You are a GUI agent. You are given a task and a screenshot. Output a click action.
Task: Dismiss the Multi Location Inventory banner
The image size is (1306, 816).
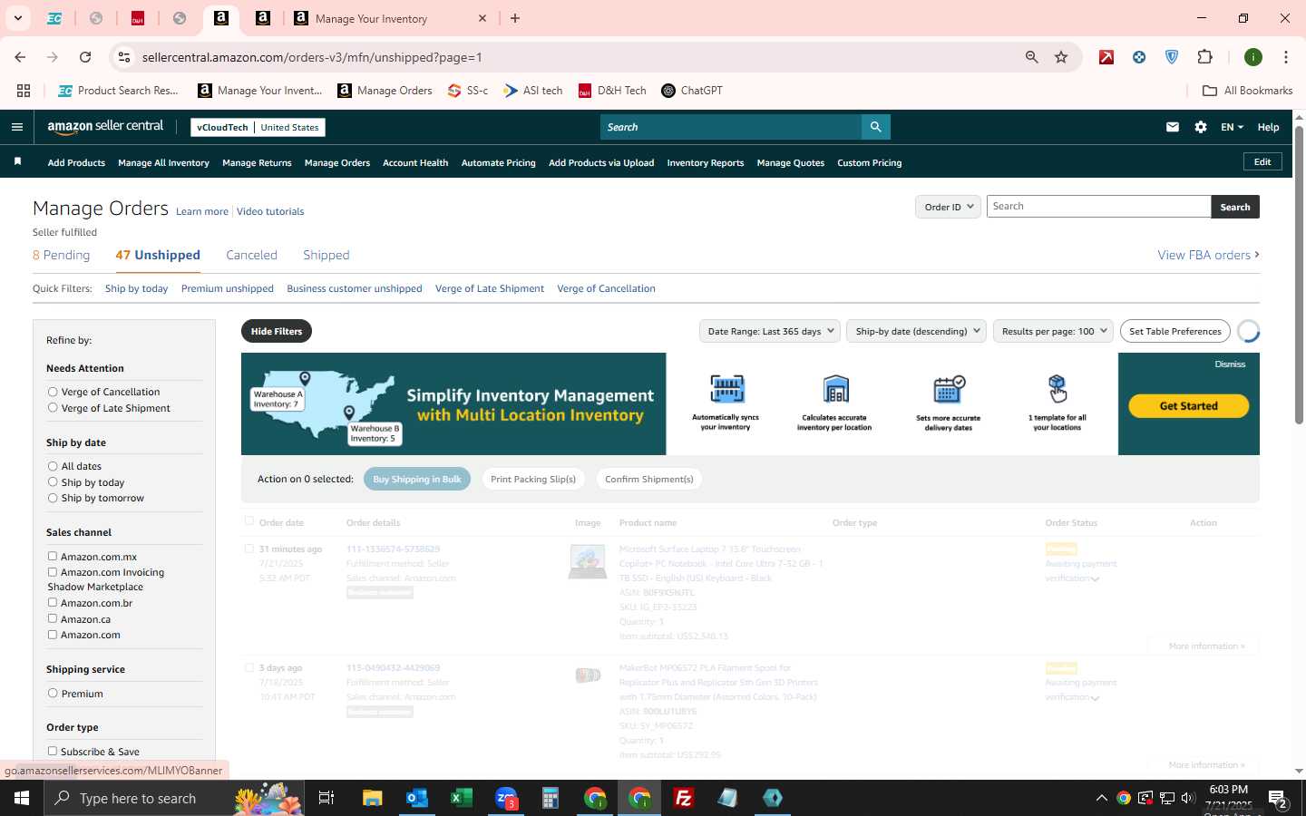pyautogui.click(x=1230, y=364)
